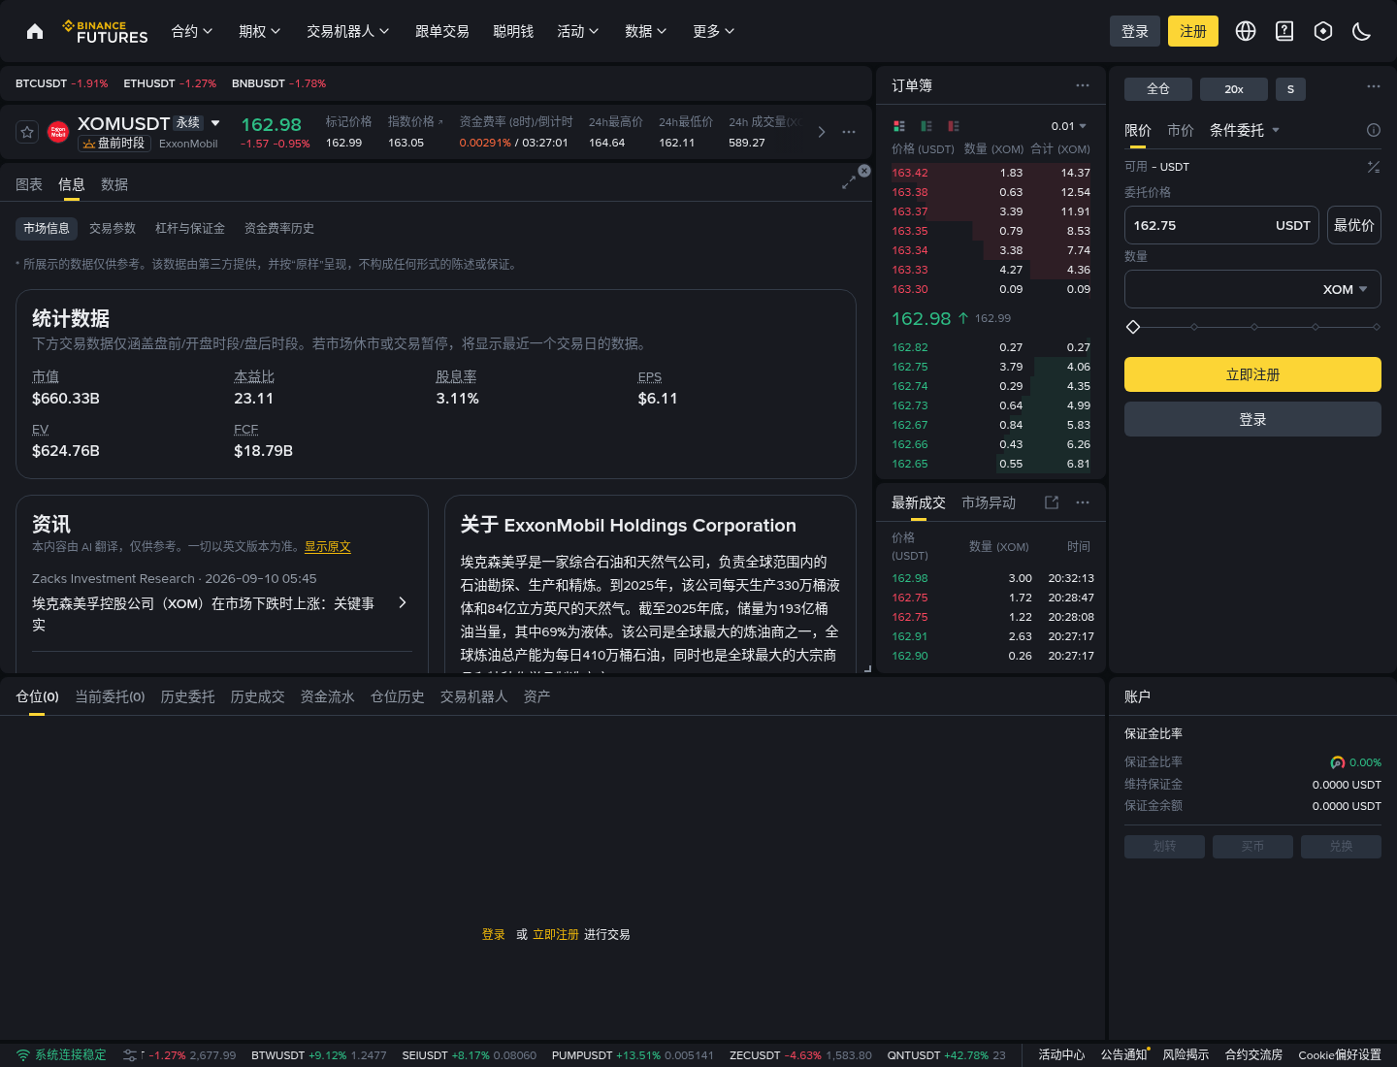Open the 历史委托 tab

point(188,696)
